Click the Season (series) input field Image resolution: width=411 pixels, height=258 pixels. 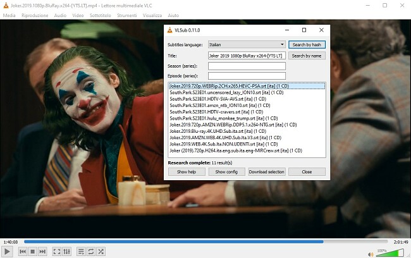pos(247,66)
